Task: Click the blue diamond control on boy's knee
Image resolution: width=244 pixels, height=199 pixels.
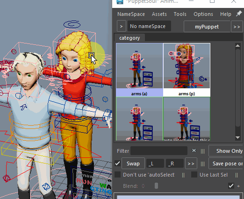Action: tap(46, 186)
